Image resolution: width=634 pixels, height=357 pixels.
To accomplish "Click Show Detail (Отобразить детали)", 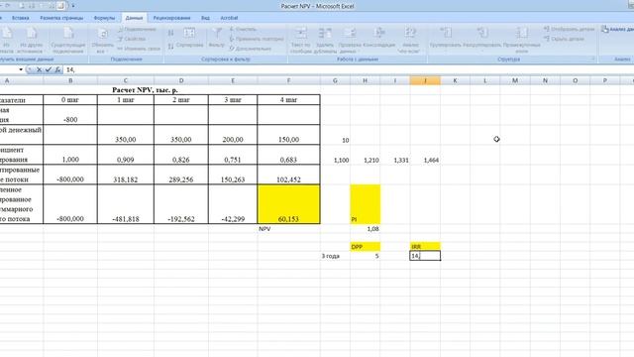I will point(569,29).
